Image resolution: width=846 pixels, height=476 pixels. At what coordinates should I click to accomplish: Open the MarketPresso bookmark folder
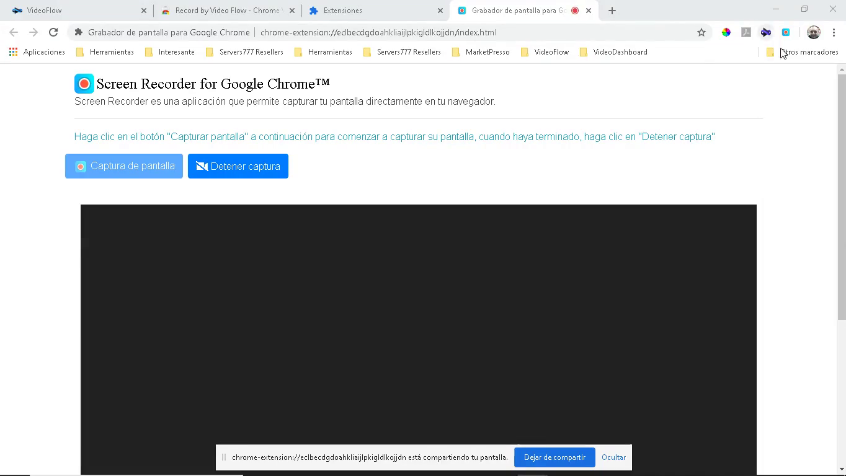[481, 52]
